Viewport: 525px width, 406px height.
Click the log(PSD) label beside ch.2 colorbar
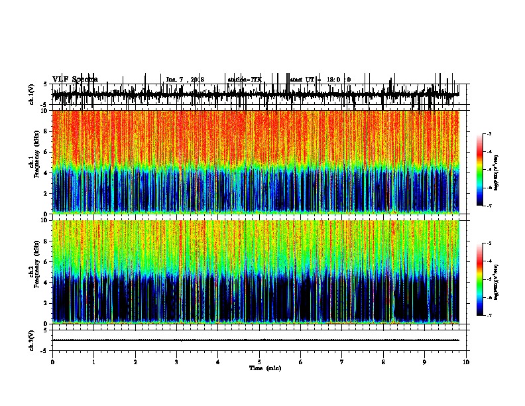tap(496, 282)
